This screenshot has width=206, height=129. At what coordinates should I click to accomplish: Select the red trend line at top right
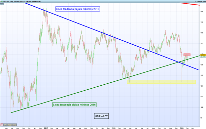pyautogui.click(x=189, y=4)
